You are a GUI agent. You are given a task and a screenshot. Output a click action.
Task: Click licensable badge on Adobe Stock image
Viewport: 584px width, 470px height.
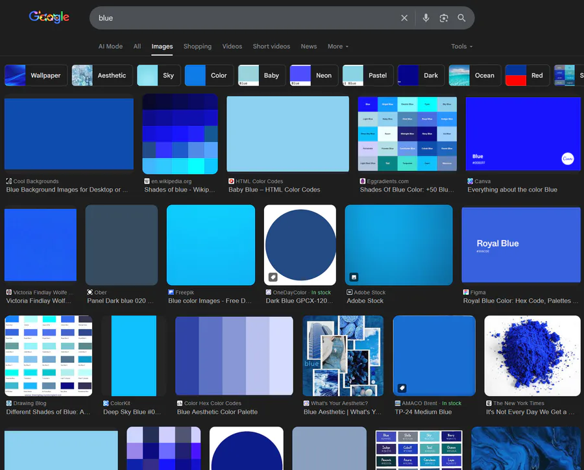(354, 277)
